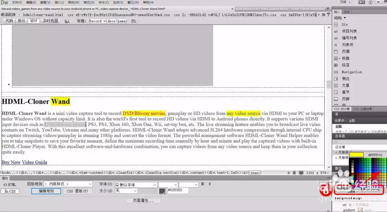
Task: Insert 侧边 (aside) element
Action: coord(345,79)
